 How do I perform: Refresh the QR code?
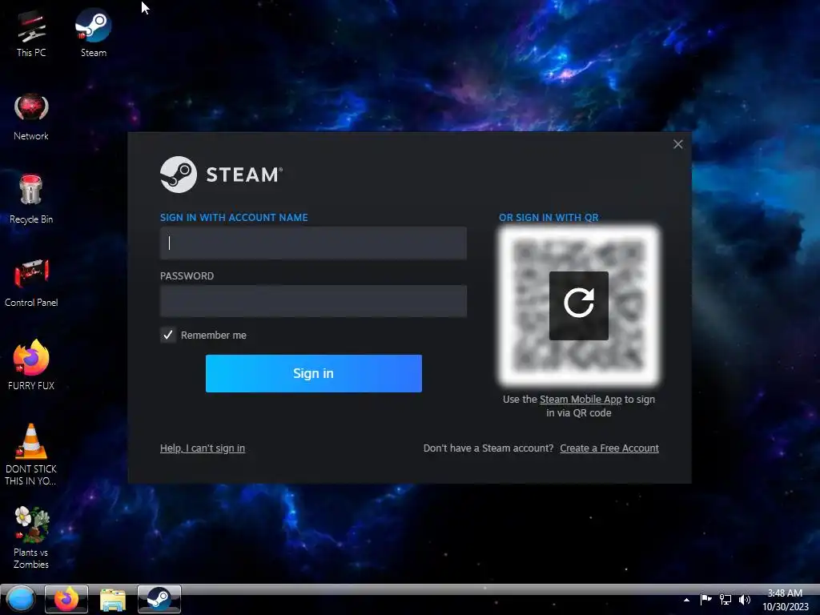click(579, 305)
